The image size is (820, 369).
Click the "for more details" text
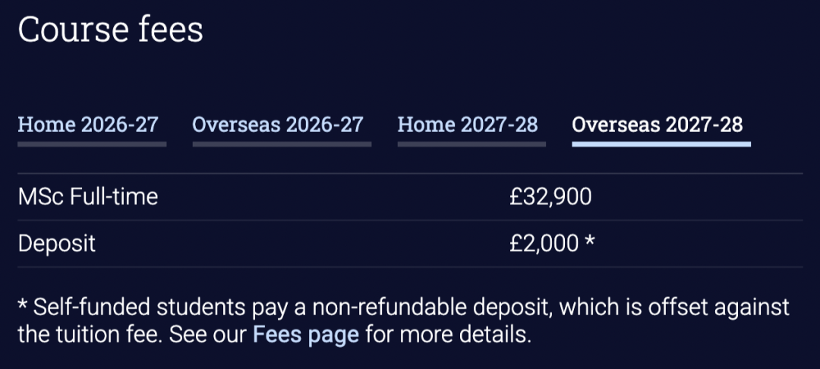pyautogui.click(x=448, y=335)
